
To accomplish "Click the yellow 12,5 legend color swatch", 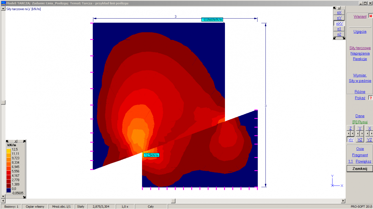I will pyautogui.click(x=9, y=149).
